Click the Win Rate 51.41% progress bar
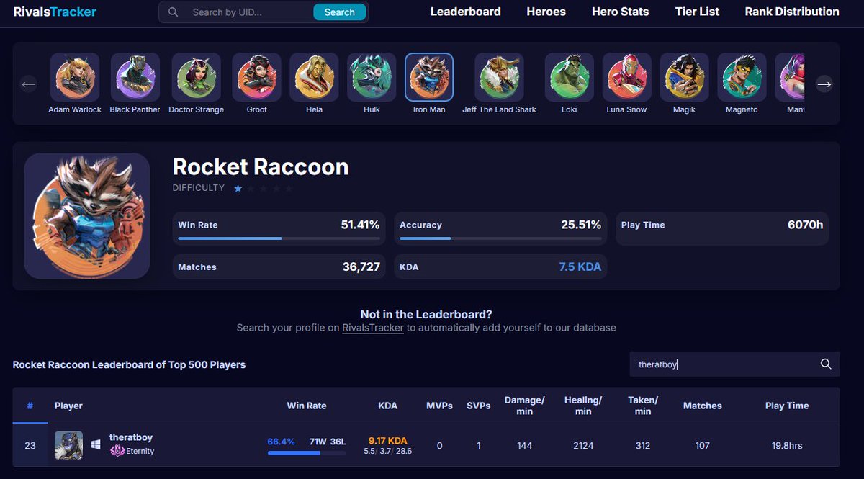Image resolution: width=864 pixels, height=479 pixels. point(279,238)
